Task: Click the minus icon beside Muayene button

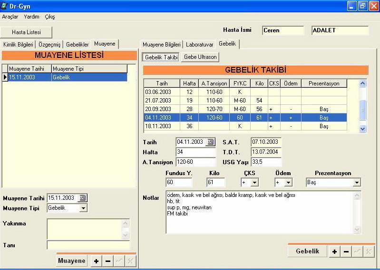Action: pyautogui.click(x=108, y=261)
